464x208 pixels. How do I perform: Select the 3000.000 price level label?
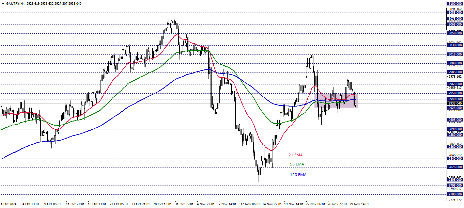click(x=455, y=63)
